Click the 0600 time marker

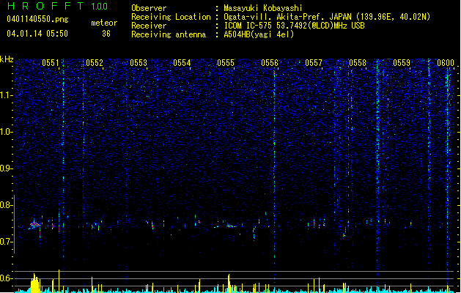pos(446,63)
